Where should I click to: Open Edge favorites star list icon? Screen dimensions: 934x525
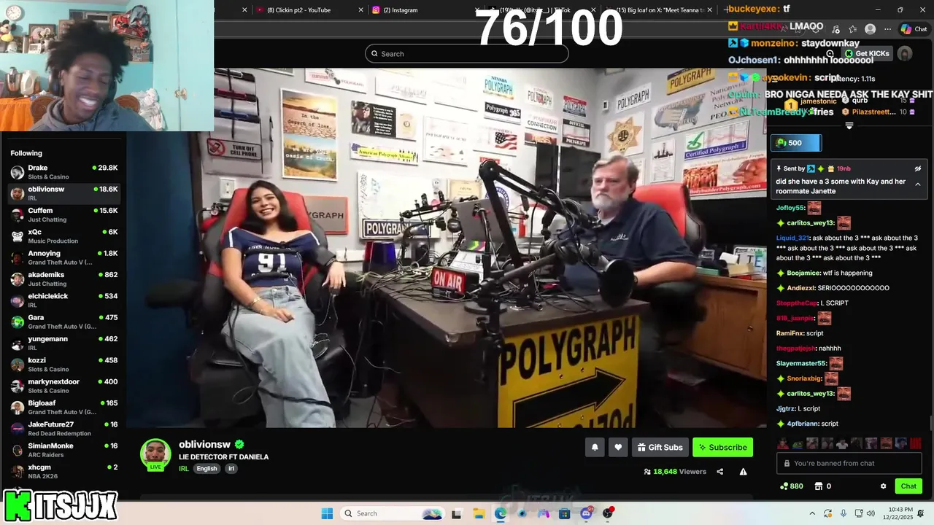(x=852, y=29)
